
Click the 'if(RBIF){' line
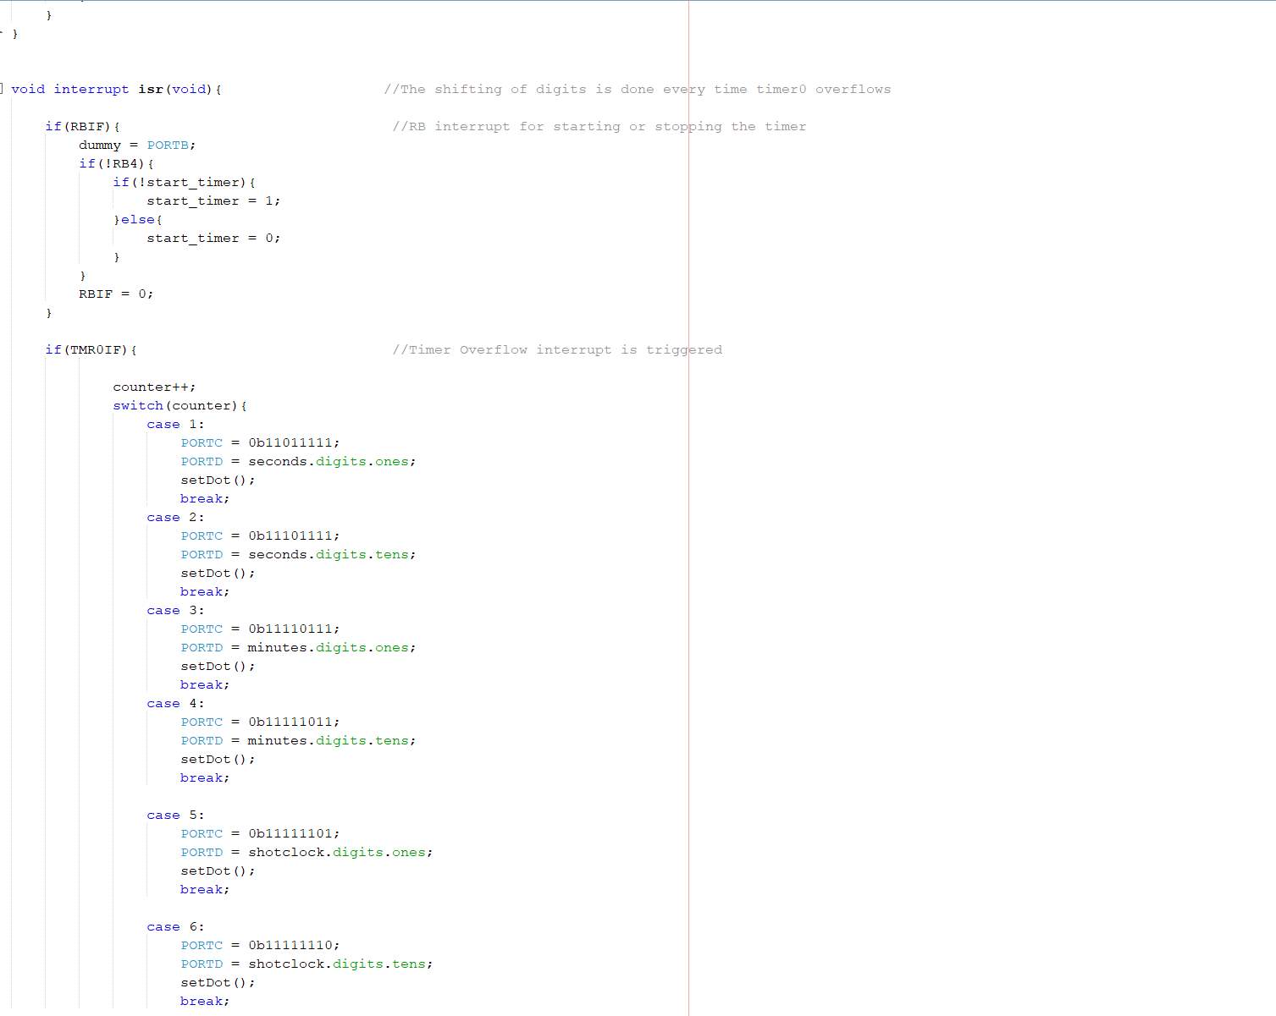[x=82, y=126]
